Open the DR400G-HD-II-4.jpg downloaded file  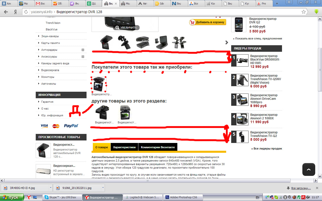coord(25,188)
